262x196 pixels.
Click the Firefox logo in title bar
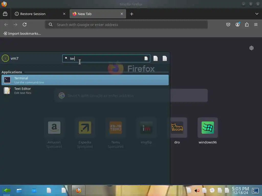pyautogui.click(x=4, y=4)
